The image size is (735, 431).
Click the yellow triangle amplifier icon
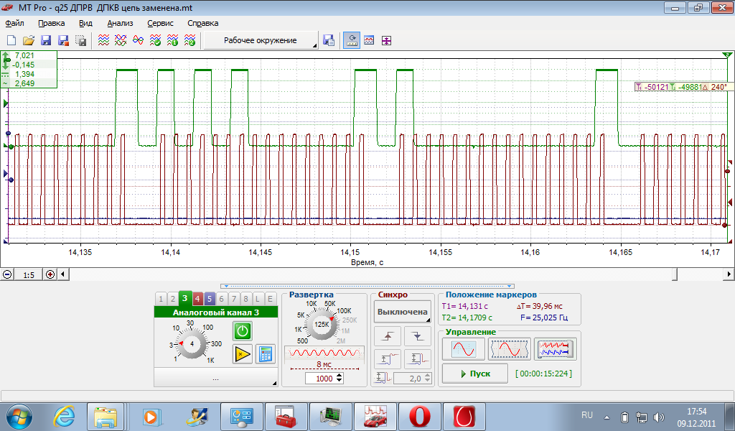243,354
